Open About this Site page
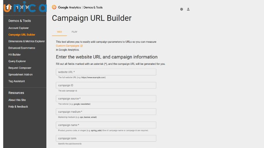Image resolution: width=264 pixels, height=148 pixels. [x=17, y=100]
